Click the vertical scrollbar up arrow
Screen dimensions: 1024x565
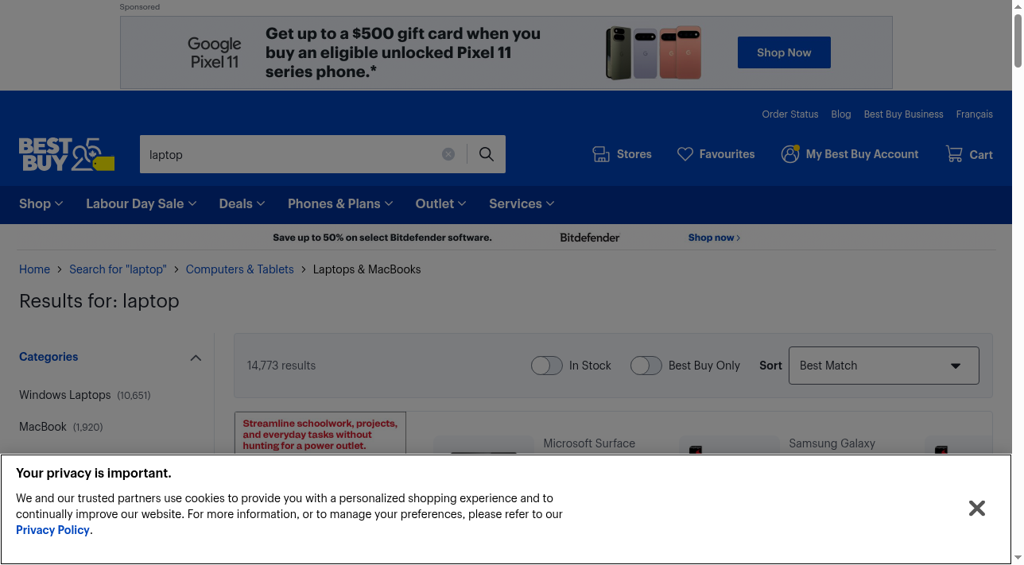coord(1017,6)
